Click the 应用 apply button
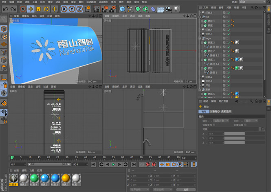Viewport: 271px width, 192px height. coord(186,190)
